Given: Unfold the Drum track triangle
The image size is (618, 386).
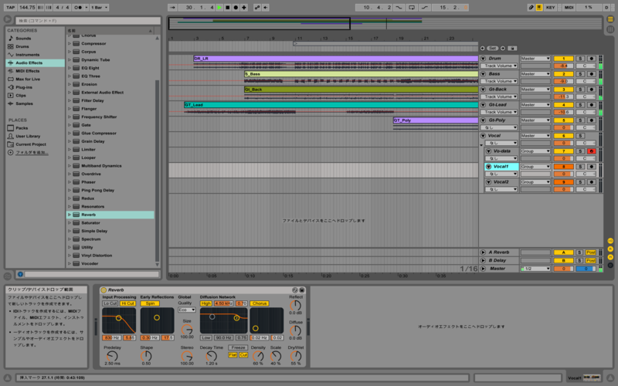Looking at the screenshot, I should pos(483,59).
